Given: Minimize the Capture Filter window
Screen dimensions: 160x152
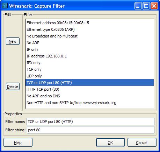Looking at the screenshot, I should [x=138, y=6].
